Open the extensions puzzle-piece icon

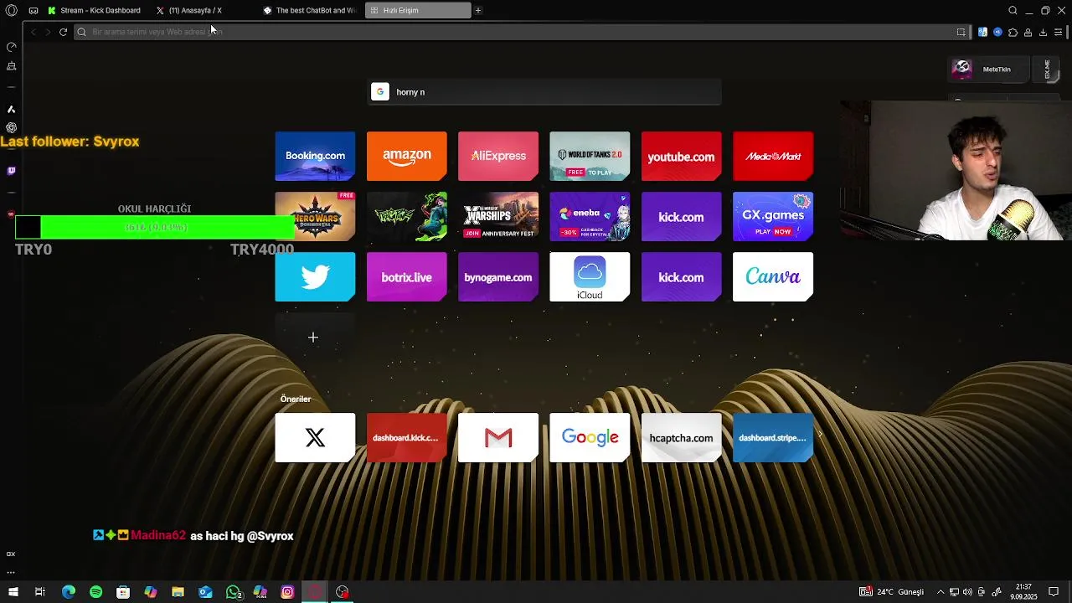tap(1013, 32)
